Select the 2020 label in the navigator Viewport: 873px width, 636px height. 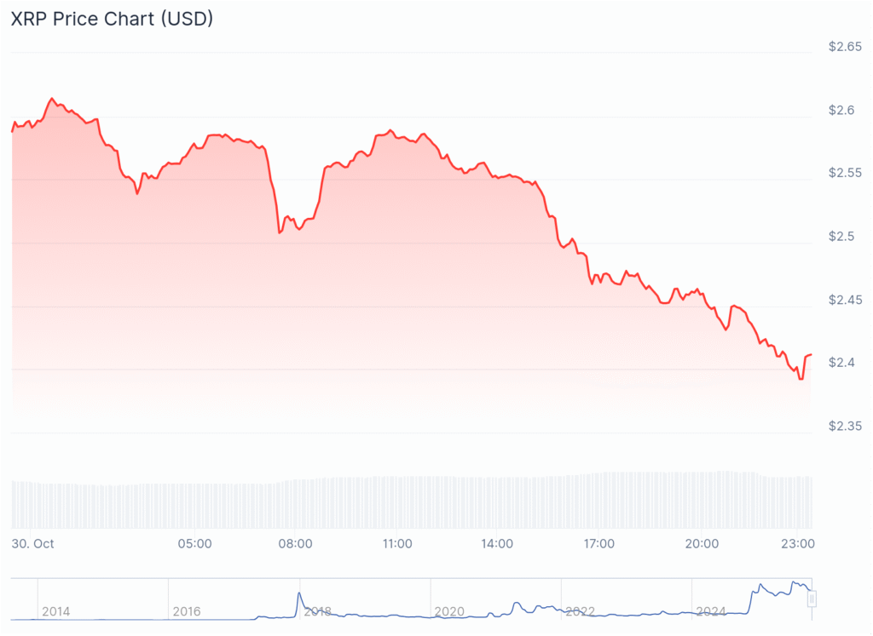click(x=449, y=611)
